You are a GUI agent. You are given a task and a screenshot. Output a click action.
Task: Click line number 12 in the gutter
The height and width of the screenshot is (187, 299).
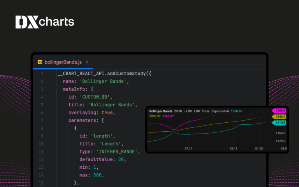(41, 159)
